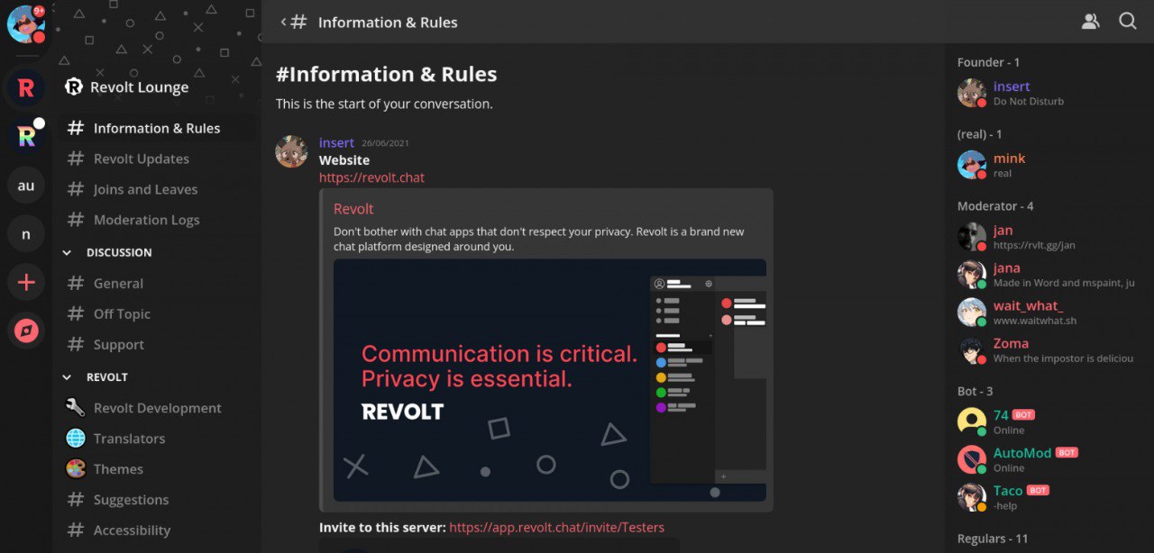The height and width of the screenshot is (553, 1154).
Task: Click insert's avatar in members list
Action: tap(971, 93)
